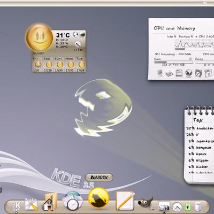
Task: Click the 'X' process row in Top list
Action: coord(193,135)
